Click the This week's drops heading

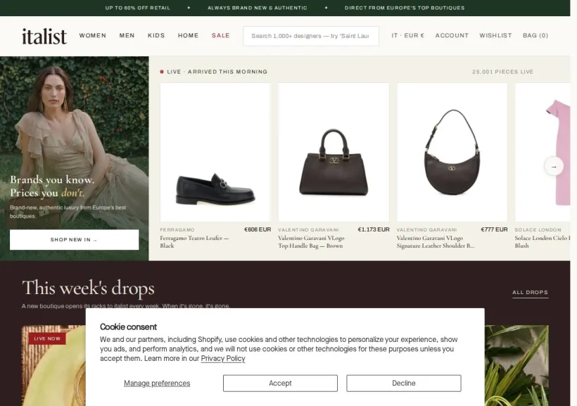[89, 288]
